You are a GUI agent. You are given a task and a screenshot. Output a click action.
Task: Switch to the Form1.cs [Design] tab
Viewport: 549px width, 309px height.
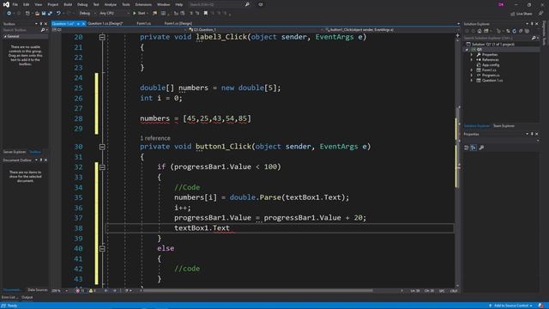[178, 23]
